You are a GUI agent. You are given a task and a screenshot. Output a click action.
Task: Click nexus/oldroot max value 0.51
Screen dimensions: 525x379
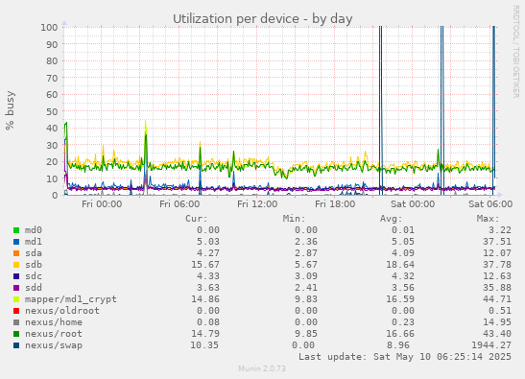click(500, 311)
